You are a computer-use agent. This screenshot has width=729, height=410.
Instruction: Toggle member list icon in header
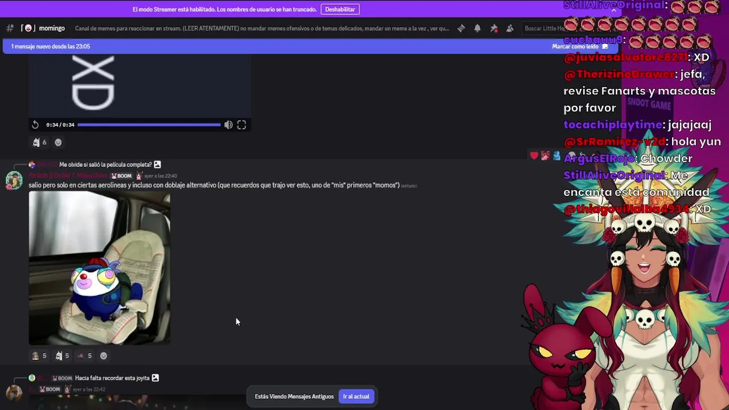510,28
